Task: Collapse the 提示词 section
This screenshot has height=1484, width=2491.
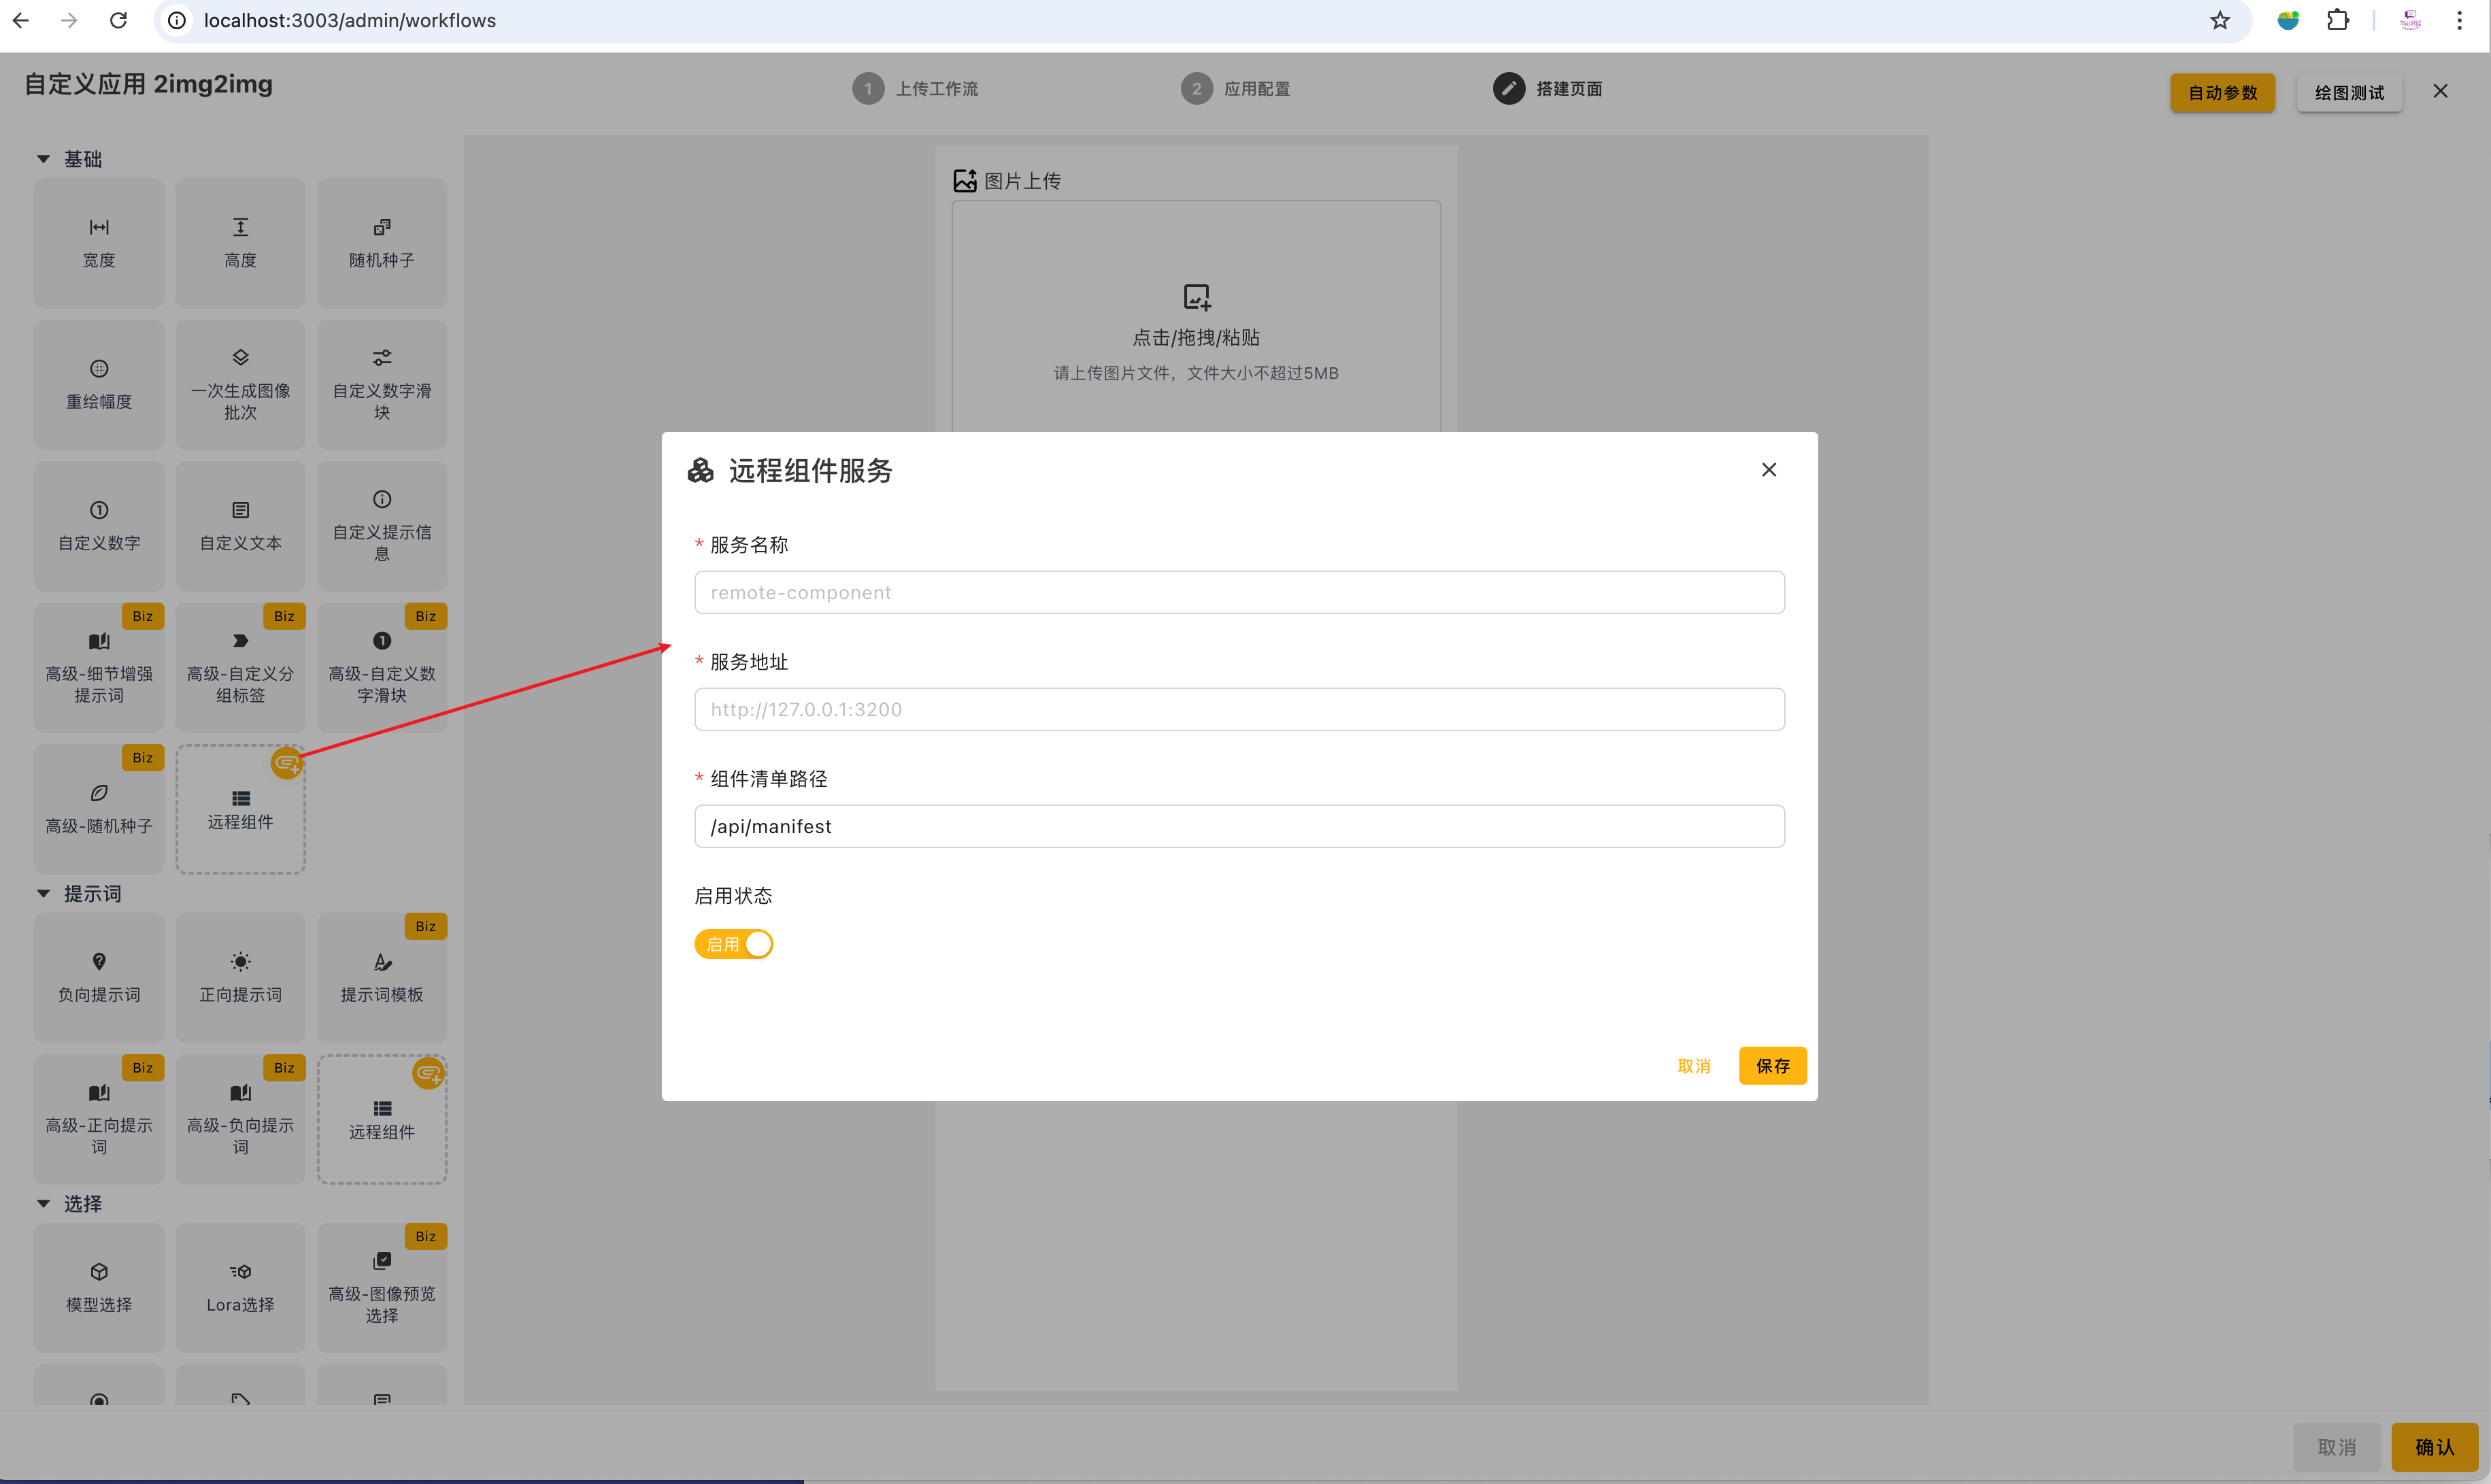Action: click(x=43, y=893)
